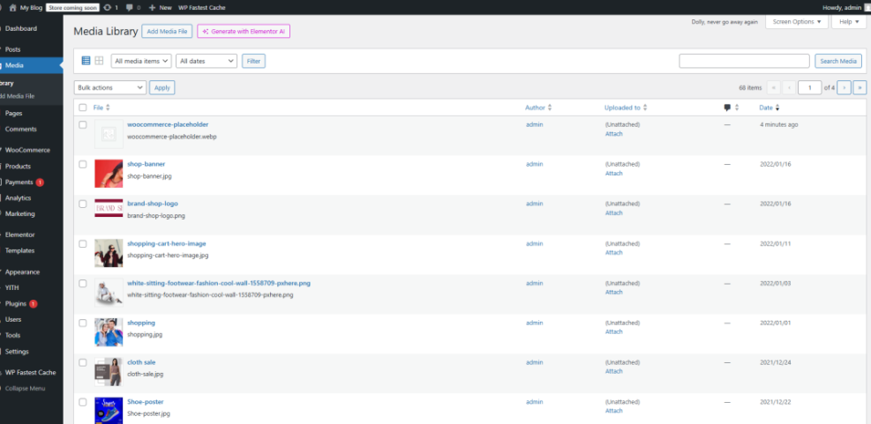Expand Screen Options panel
Viewport: 871px width, 424px height.
797,22
